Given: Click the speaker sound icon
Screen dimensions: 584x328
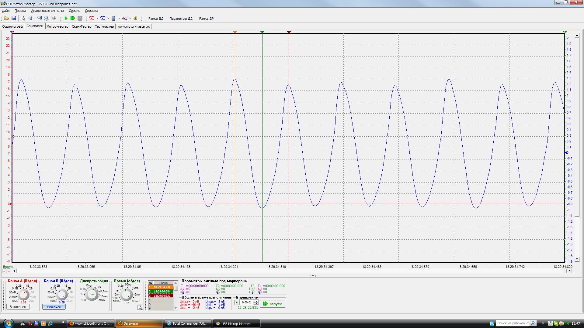Looking at the screenshot, I should (135, 19).
